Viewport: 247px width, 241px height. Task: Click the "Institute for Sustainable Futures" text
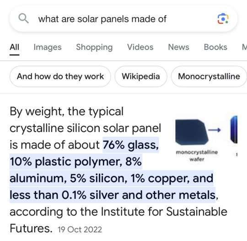164,212
